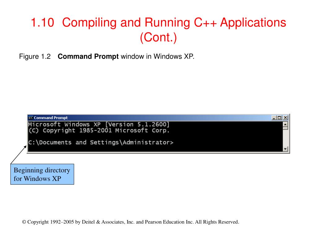This screenshot has width=317, height=238.
Task: Minimize the Command Prompt window
Action: pos(274,117)
